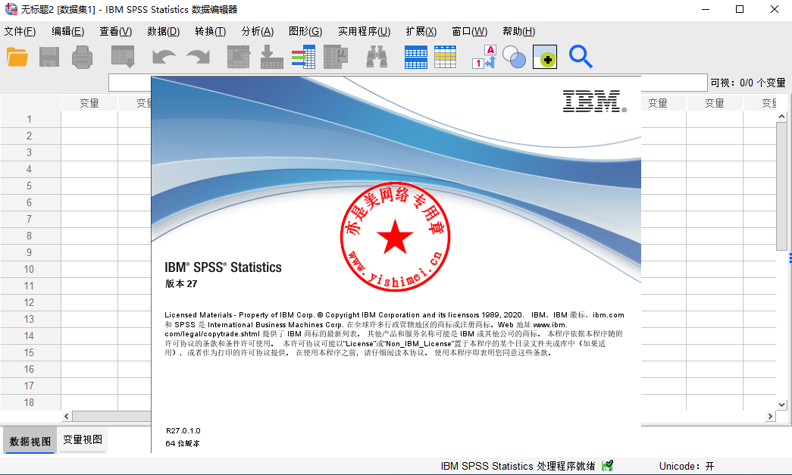Open Find with the binoculars icon

(x=377, y=57)
